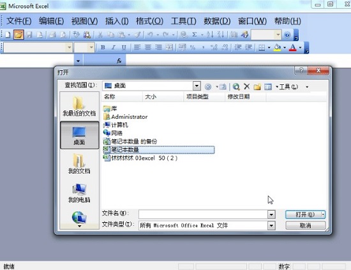Click the Search the Web icon in dialog
Screen dimensions: 351x270
[x=236, y=87]
